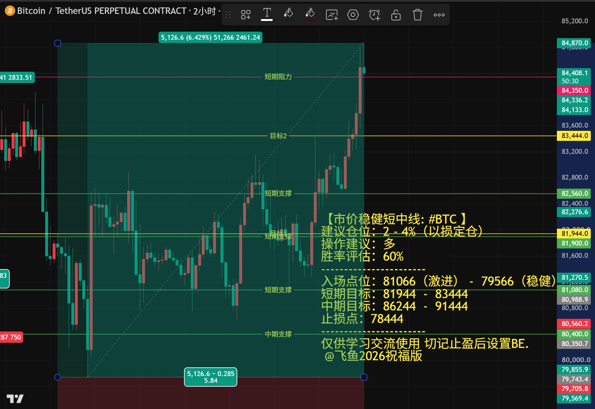This screenshot has height=409, width=595.
Task: Add alert with the alarm clock icon
Action: point(374,15)
